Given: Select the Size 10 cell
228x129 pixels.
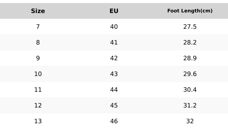Looking at the screenshot, I should pos(38,74).
